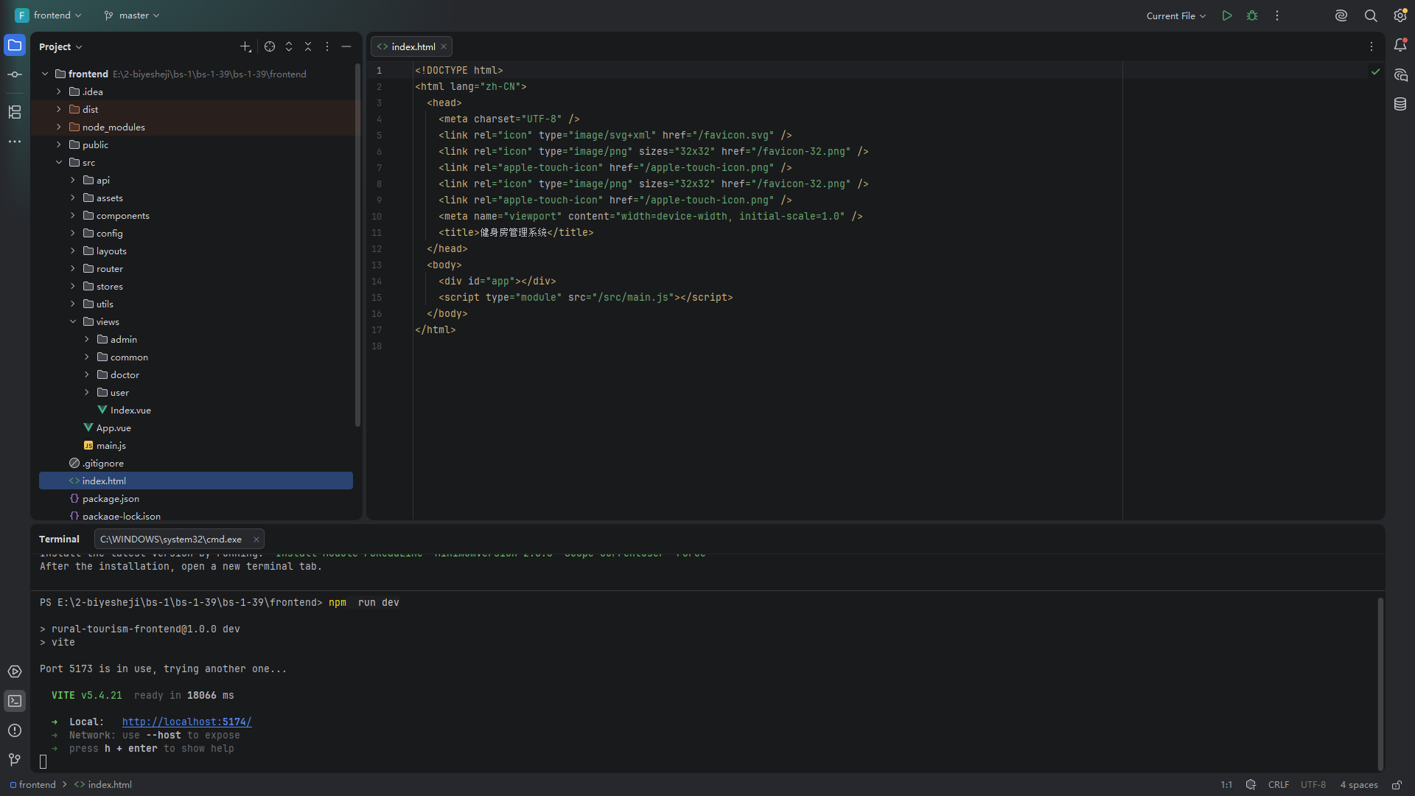Expand all in Project tree

(x=289, y=46)
